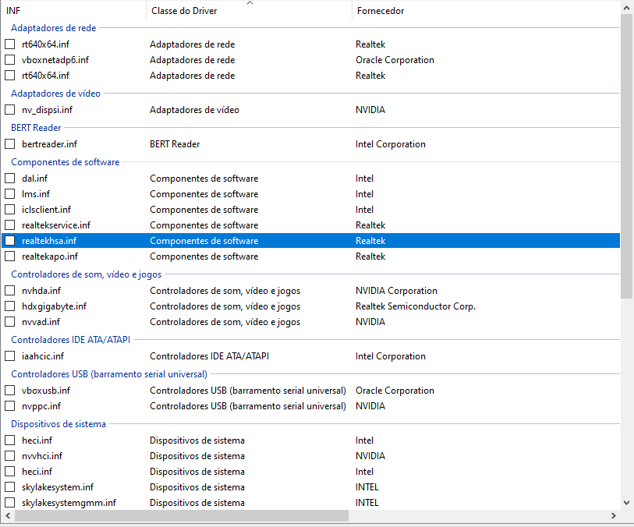Image resolution: width=634 pixels, height=527 pixels.
Task: Select the dal.inf checkbox
Action: 9,179
